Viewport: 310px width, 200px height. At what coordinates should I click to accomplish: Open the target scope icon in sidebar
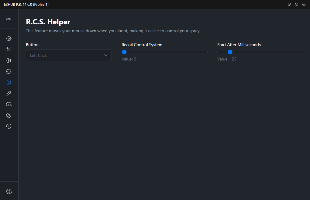pos(9,39)
